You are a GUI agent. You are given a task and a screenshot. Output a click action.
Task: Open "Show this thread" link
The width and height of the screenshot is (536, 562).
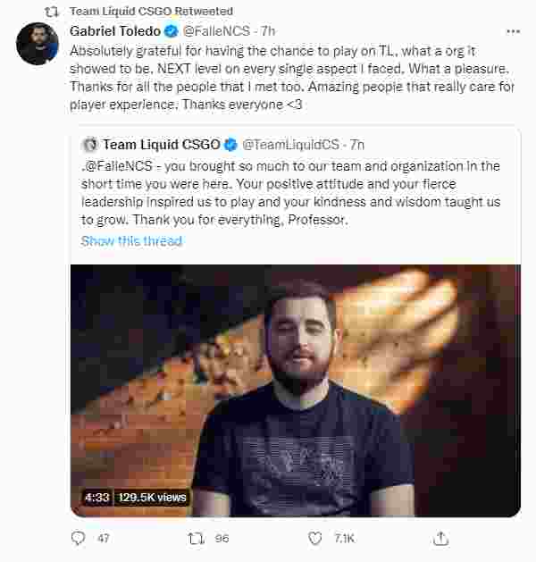point(131,241)
